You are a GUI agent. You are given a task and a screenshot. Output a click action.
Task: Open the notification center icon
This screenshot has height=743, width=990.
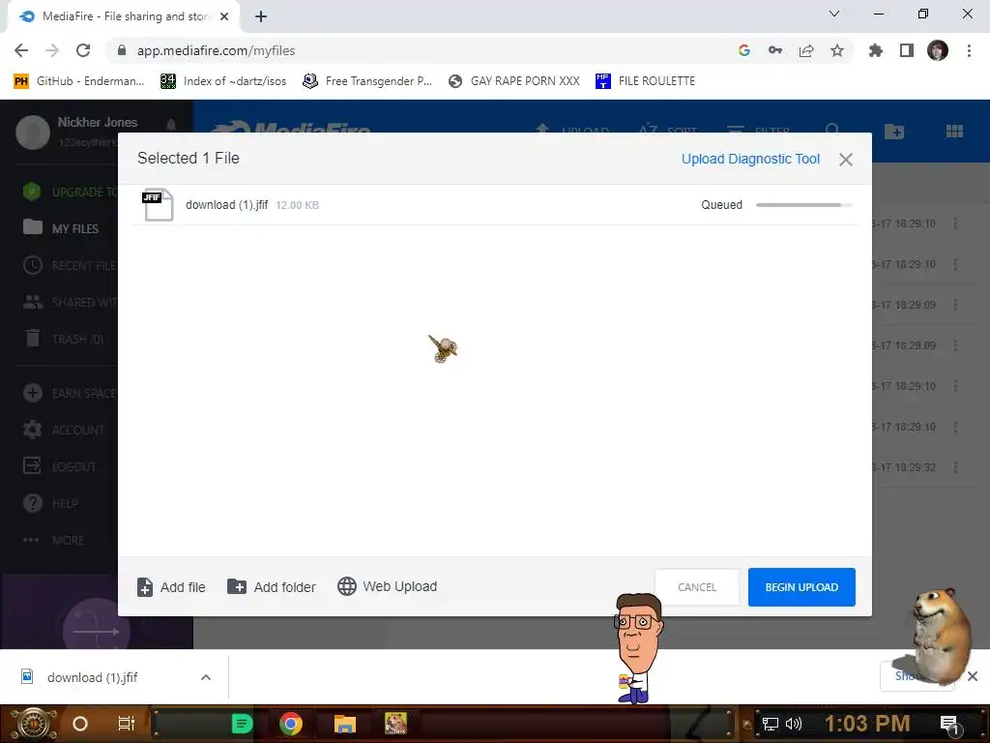click(x=949, y=725)
